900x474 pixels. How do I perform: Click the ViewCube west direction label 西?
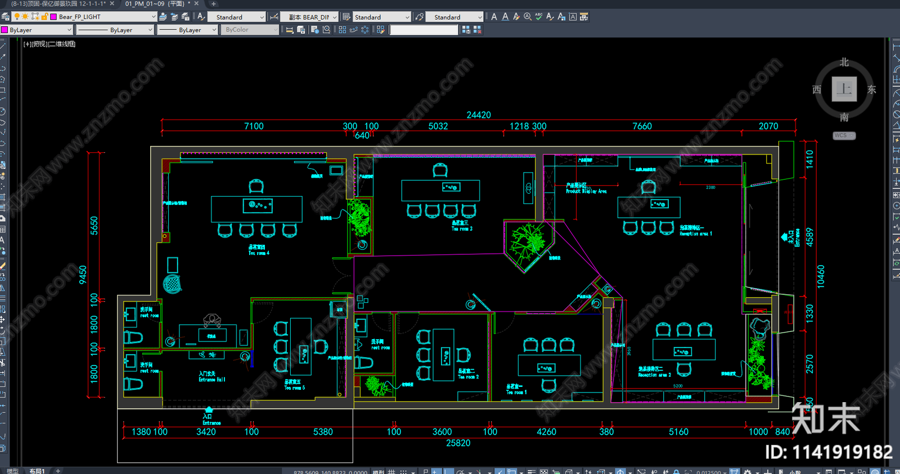tap(817, 89)
